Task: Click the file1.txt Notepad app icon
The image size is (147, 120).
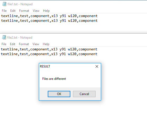Action: [x=4, y=4]
